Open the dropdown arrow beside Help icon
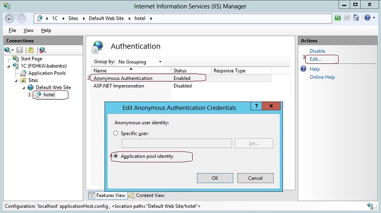Screen dimensions: 381x213 (x=374, y=18)
